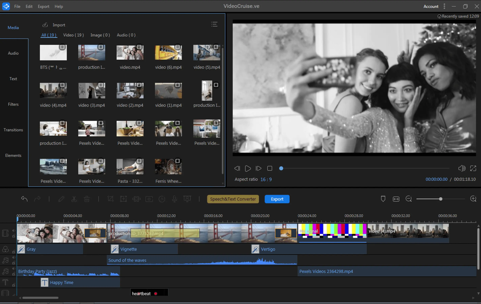Open the media list view options menu
The width and height of the screenshot is (481, 304).
pos(214,25)
